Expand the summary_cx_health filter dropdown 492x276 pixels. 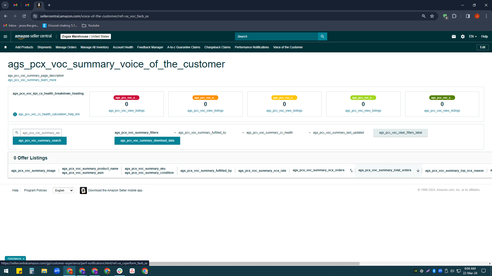click(x=268, y=133)
